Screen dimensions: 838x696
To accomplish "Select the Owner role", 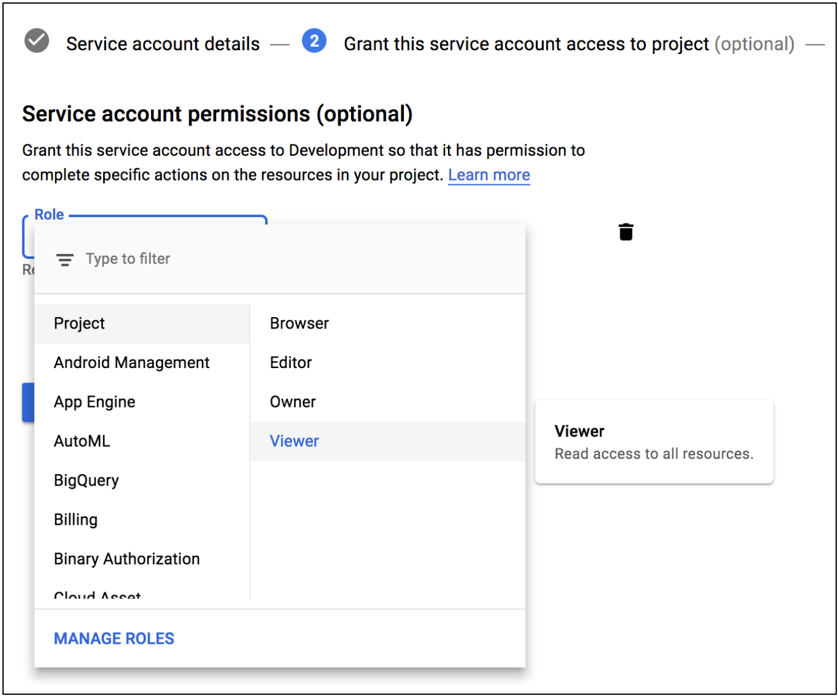I will (293, 401).
